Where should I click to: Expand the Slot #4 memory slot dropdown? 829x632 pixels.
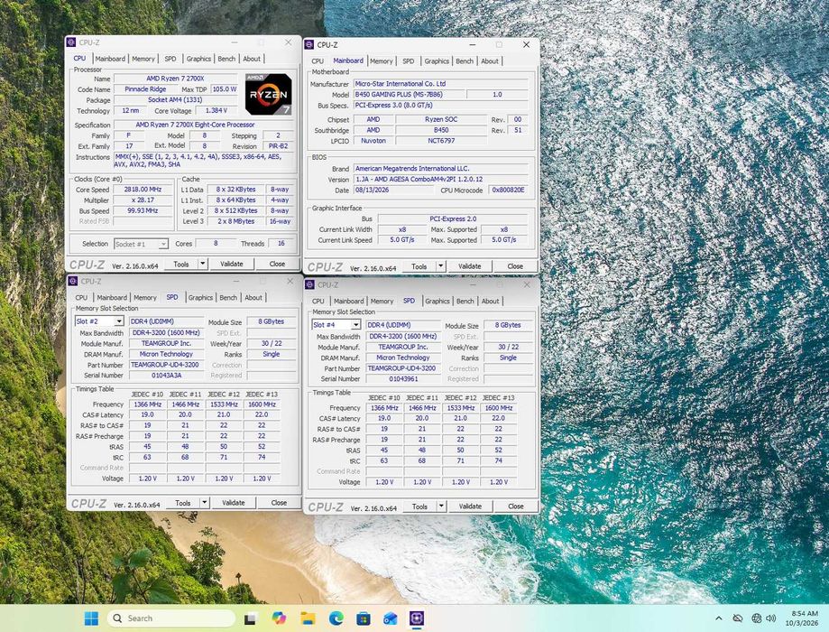point(355,325)
